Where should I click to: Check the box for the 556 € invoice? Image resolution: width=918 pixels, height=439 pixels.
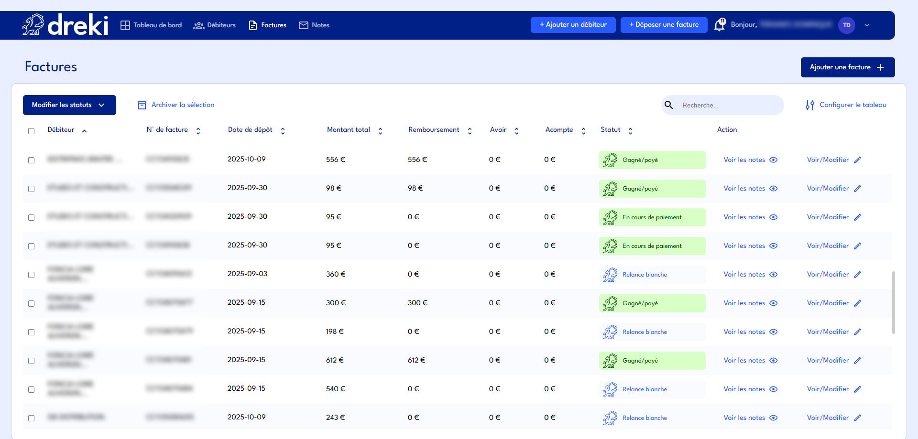pyautogui.click(x=32, y=160)
